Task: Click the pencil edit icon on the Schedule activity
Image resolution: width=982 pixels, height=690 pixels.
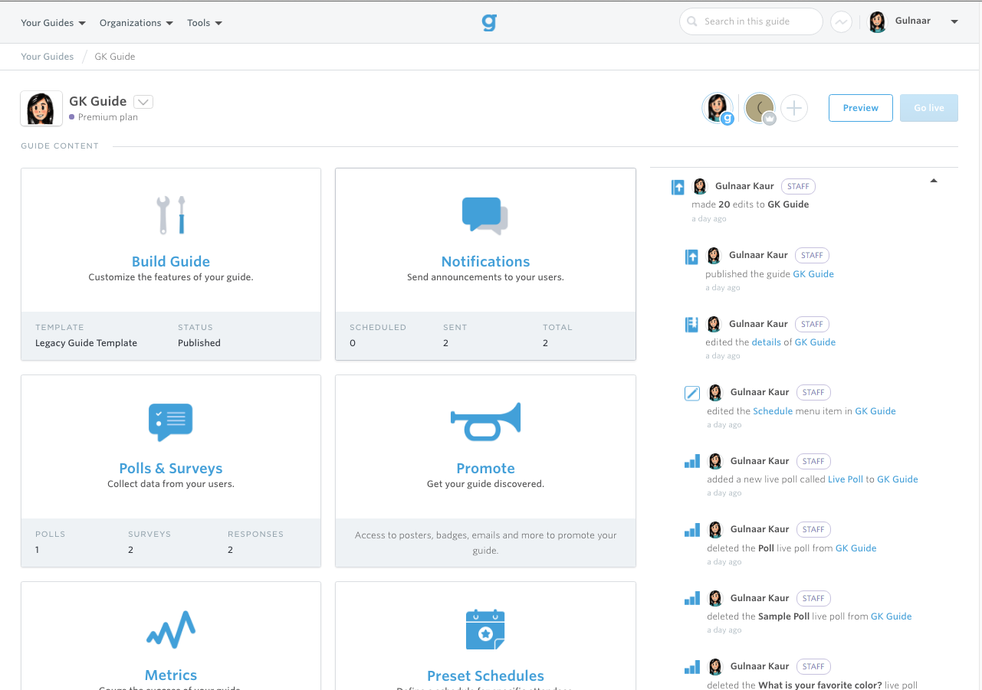Action: click(x=692, y=392)
